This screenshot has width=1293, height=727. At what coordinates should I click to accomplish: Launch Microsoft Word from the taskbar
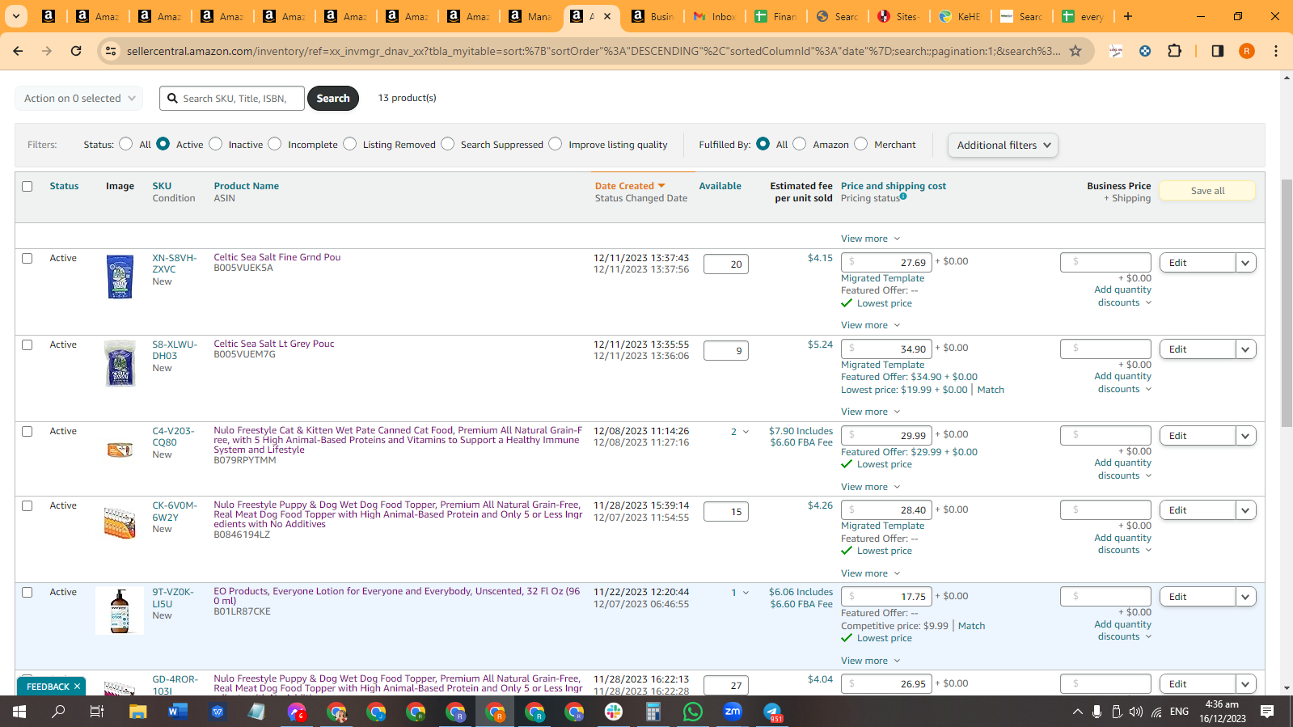click(x=178, y=712)
